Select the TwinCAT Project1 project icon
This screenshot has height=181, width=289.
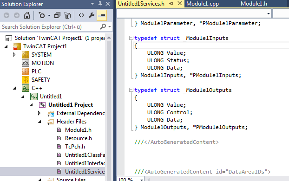tap(17, 46)
